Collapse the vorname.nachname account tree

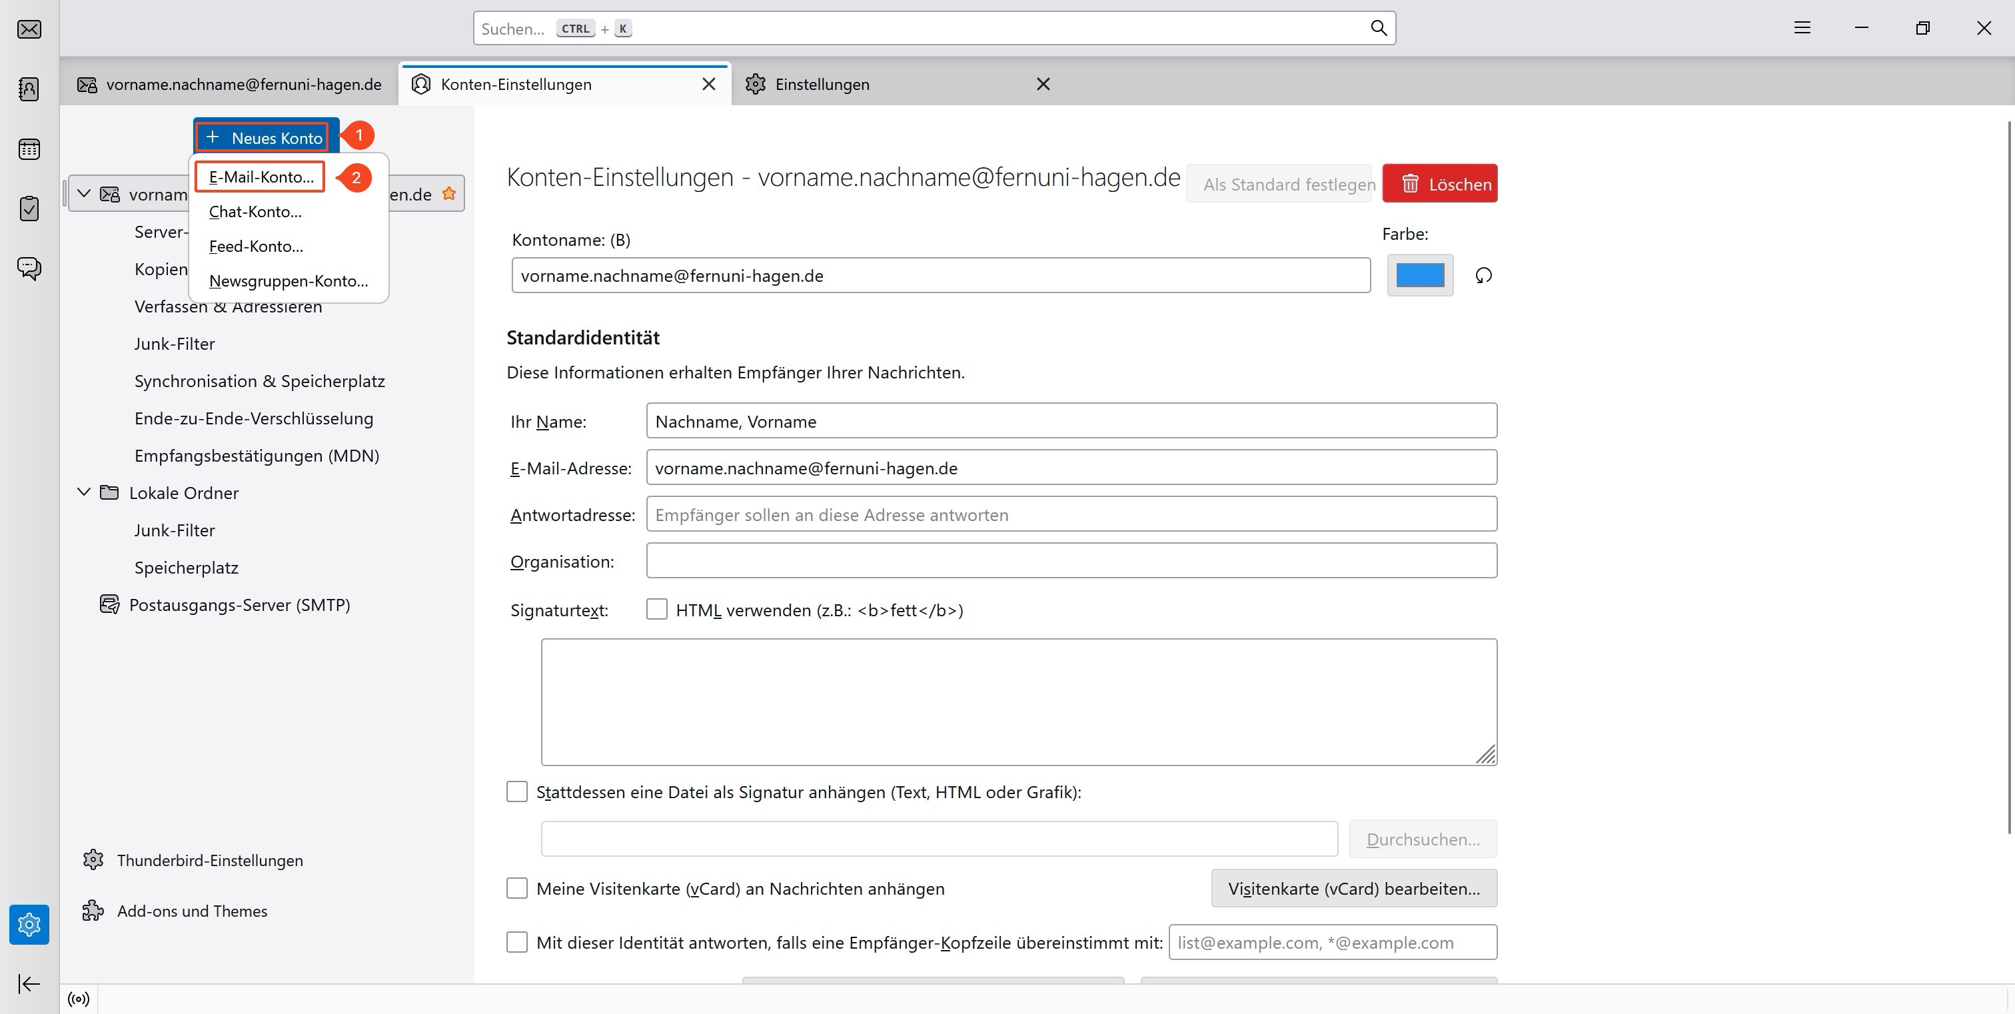[x=84, y=193]
